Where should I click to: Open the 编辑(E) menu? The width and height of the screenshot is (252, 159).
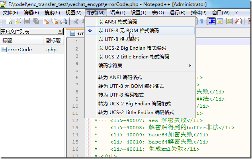pyautogui.click(x=31, y=13)
